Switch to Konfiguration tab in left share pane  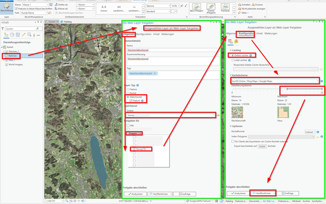(x=144, y=34)
